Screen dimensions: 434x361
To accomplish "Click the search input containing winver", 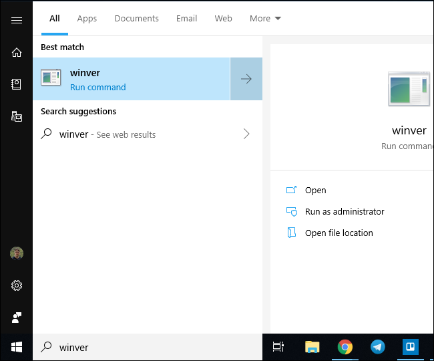I will (148, 347).
